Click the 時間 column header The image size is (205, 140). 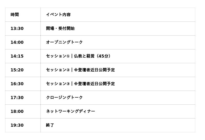15,15
